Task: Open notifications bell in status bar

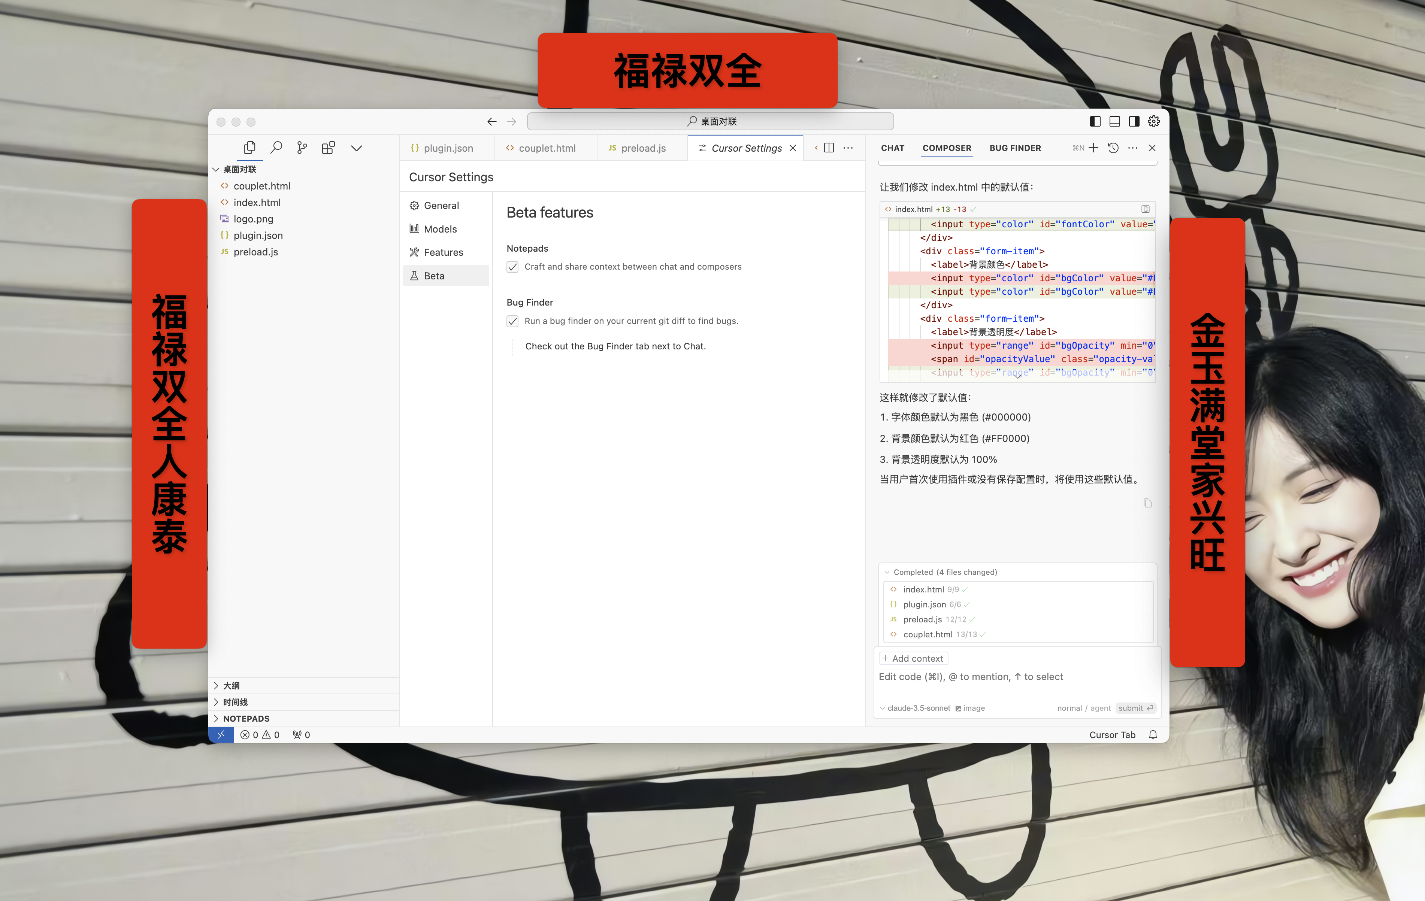Action: (x=1153, y=735)
